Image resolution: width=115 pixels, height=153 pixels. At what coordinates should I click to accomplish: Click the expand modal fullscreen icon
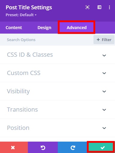click(x=87, y=7)
